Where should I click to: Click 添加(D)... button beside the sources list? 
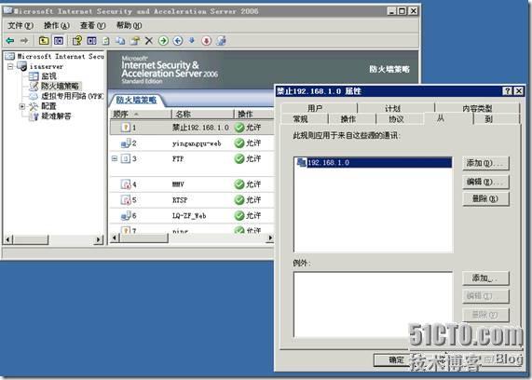(x=485, y=163)
